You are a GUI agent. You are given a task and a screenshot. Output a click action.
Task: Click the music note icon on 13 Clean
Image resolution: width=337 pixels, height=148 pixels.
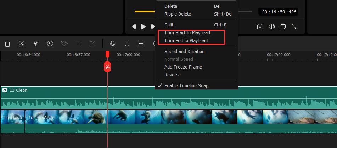(5, 90)
